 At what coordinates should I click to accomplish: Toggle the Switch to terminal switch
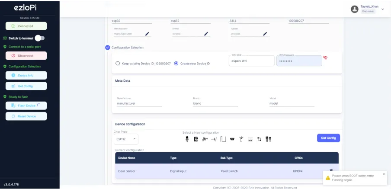tap(39, 38)
